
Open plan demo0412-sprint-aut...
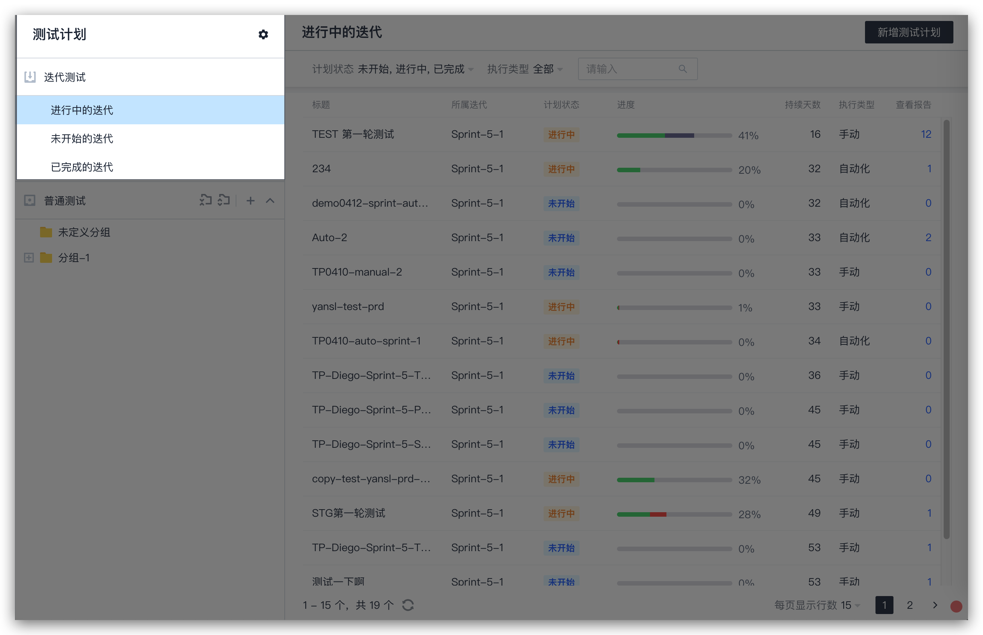coord(370,203)
